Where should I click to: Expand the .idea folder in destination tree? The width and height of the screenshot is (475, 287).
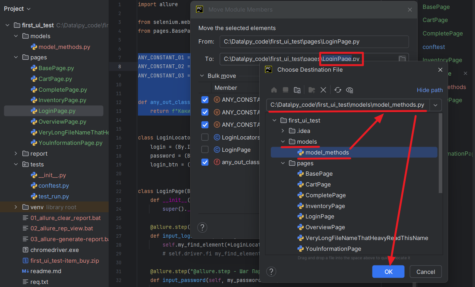coord(283,131)
